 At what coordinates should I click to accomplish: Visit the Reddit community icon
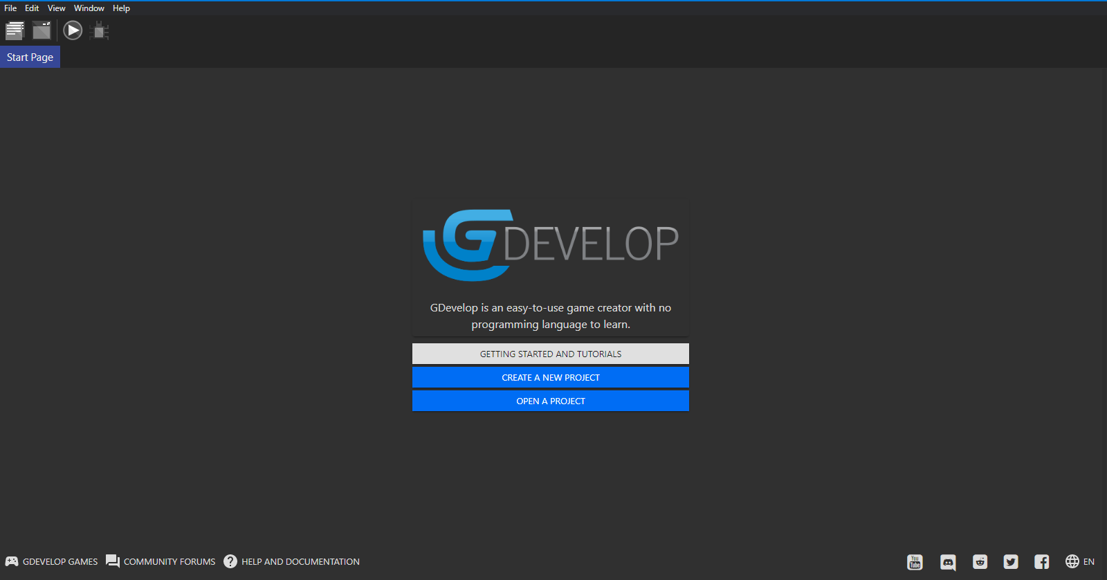point(980,562)
